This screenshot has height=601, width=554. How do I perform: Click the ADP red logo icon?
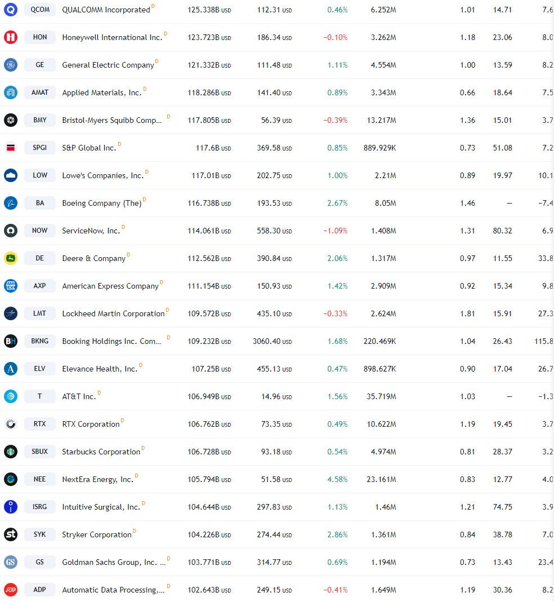[x=11, y=589]
